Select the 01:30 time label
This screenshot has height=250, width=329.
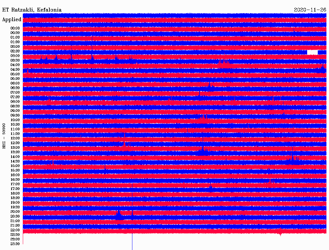click(x=15, y=42)
